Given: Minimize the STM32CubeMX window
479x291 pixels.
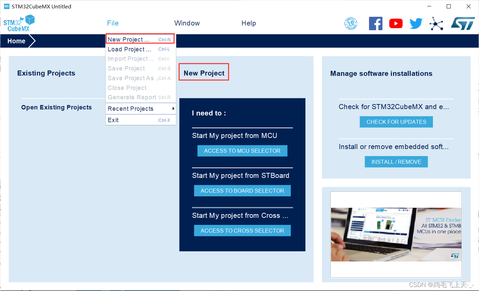Looking at the screenshot, I should point(429,6).
